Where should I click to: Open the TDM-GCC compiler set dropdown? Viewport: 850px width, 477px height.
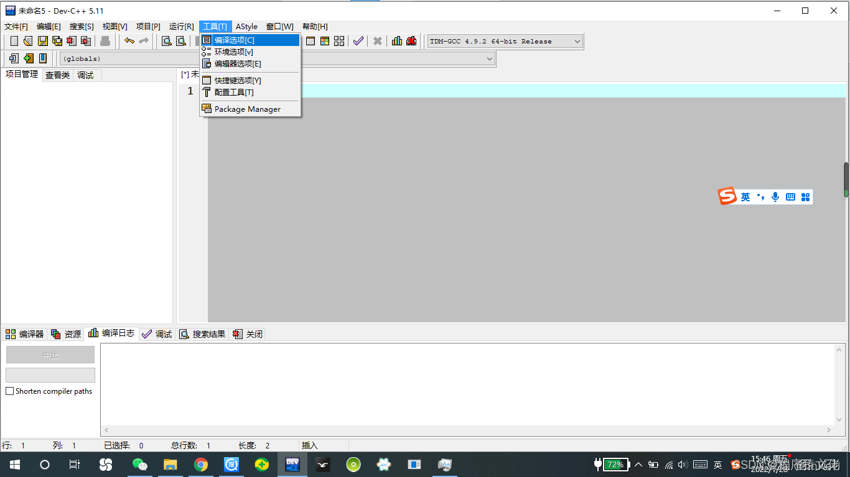pyautogui.click(x=505, y=42)
